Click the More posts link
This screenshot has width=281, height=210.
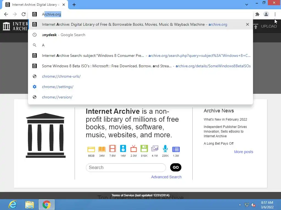tap(244, 152)
